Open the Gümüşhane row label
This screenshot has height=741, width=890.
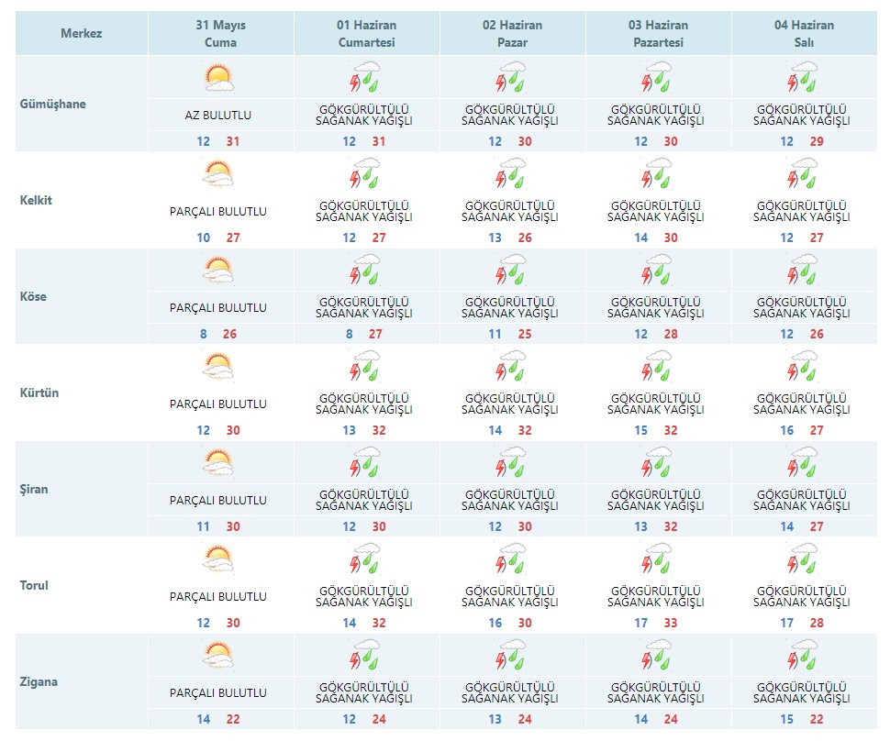(53, 104)
